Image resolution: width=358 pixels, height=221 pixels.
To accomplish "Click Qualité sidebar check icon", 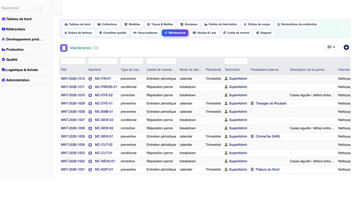I will click(x=4, y=59).
